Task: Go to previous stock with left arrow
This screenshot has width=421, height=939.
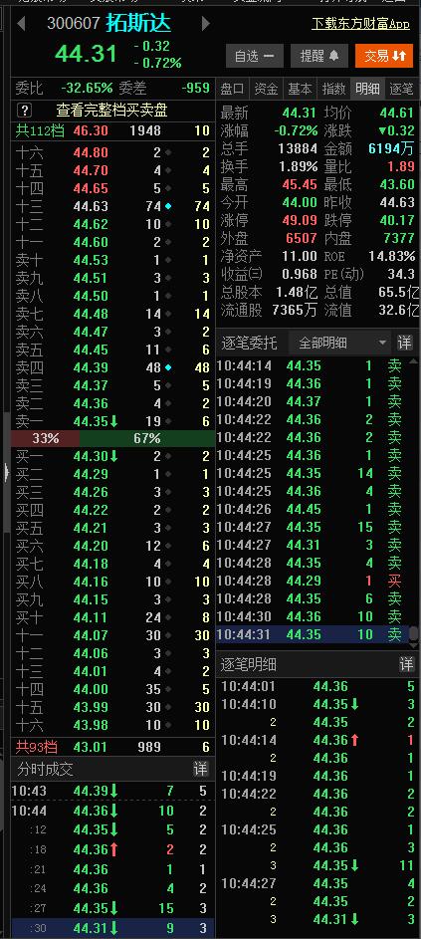Action: point(21,24)
